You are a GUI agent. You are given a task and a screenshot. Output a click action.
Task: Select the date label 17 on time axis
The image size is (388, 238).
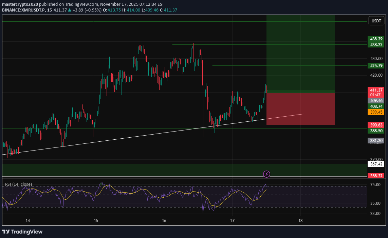pyautogui.click(x=233, y=221)
